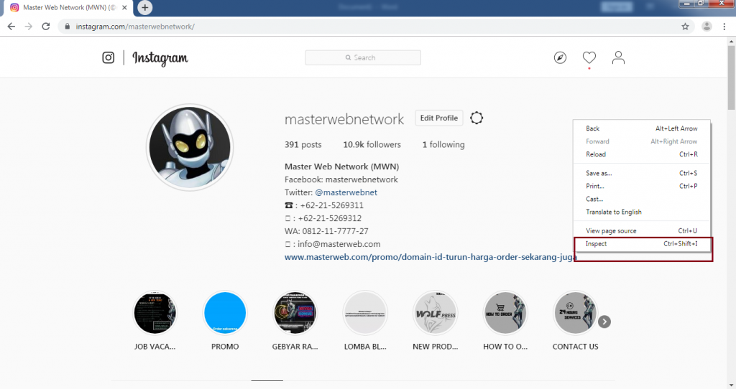This screenshot has height=389, width=736.
Task: Click the WA: 0812-11-7777-27 line
Action: click(x=326, y=231)
